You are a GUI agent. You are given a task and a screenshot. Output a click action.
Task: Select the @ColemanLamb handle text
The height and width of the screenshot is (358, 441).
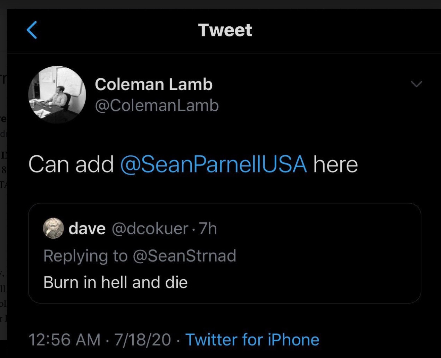[x=157, y=105]
